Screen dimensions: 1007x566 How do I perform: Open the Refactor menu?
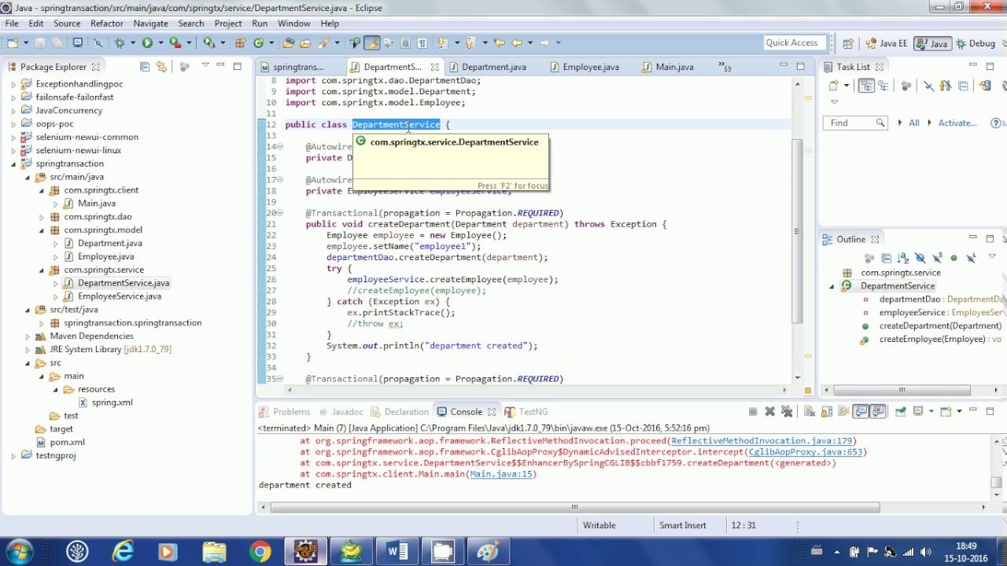click(107, 24)
